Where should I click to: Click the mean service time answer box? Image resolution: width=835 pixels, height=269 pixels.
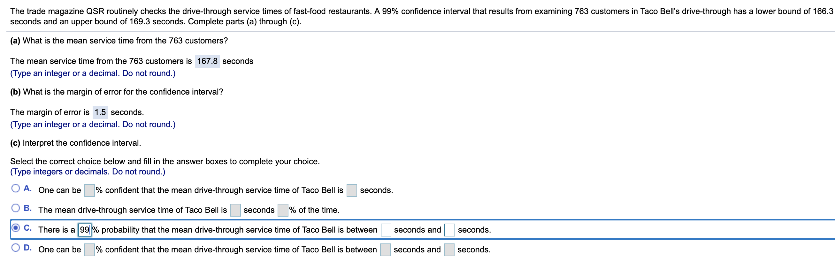pyautogui.click(x=207, y=61)
